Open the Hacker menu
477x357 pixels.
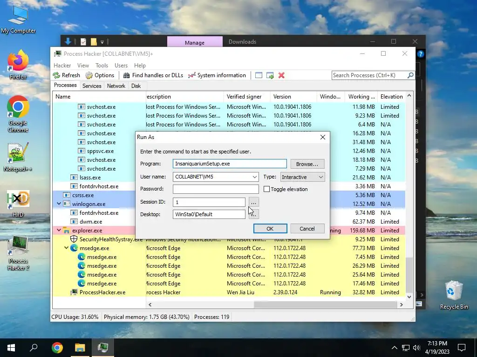click(x=62, y=66)
